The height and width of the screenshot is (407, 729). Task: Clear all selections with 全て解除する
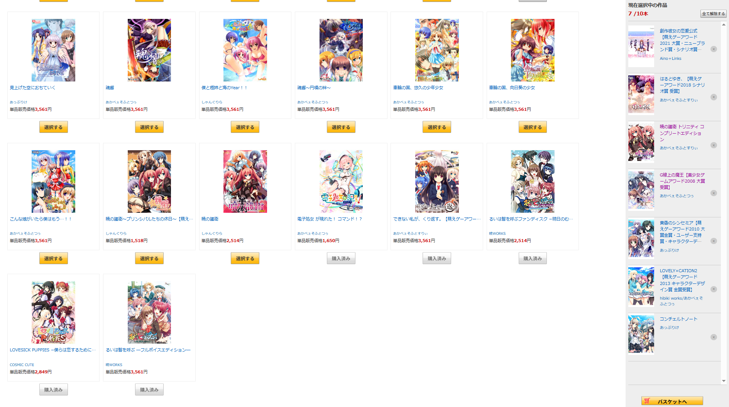coord(713,14)
